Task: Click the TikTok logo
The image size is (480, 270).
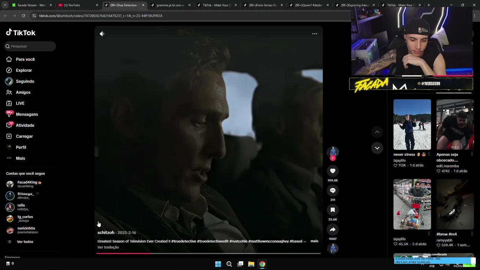Action: (x=21, y=33)
